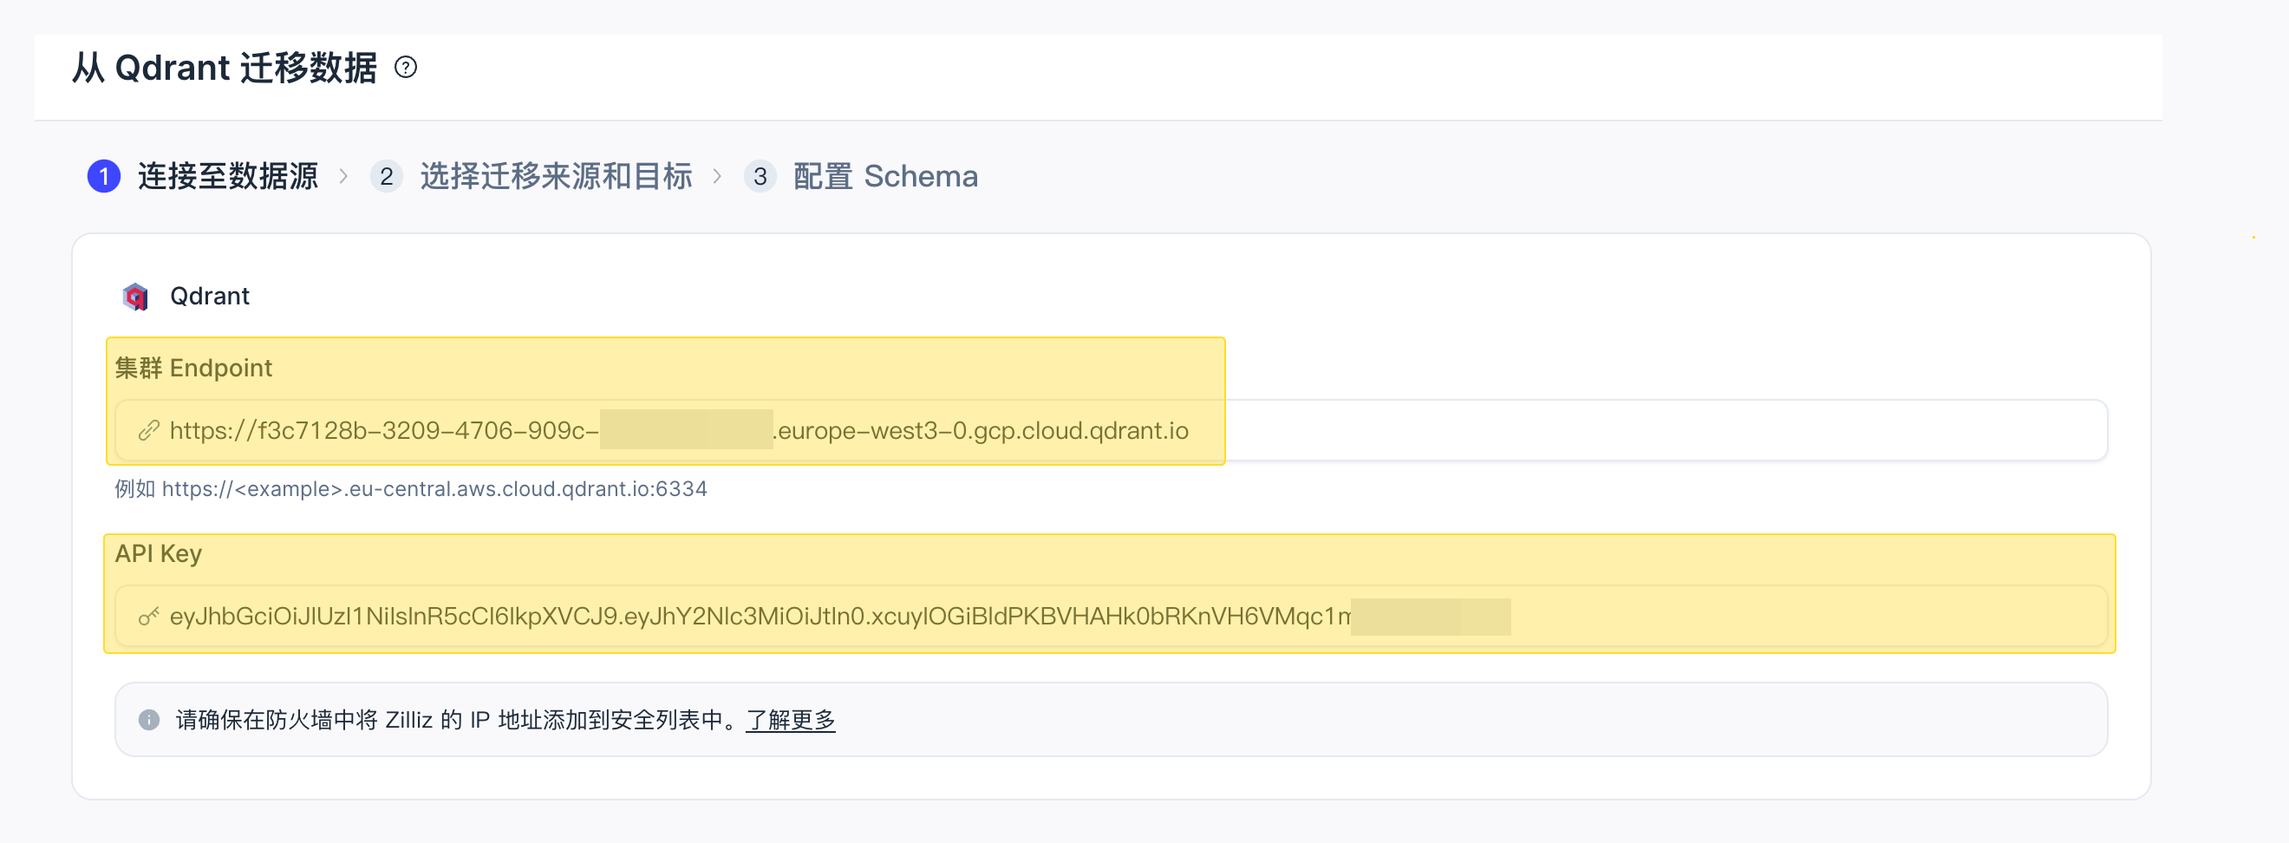Click the help question mark icon beside title
The image size is (2289, 843).
(405, 68)
